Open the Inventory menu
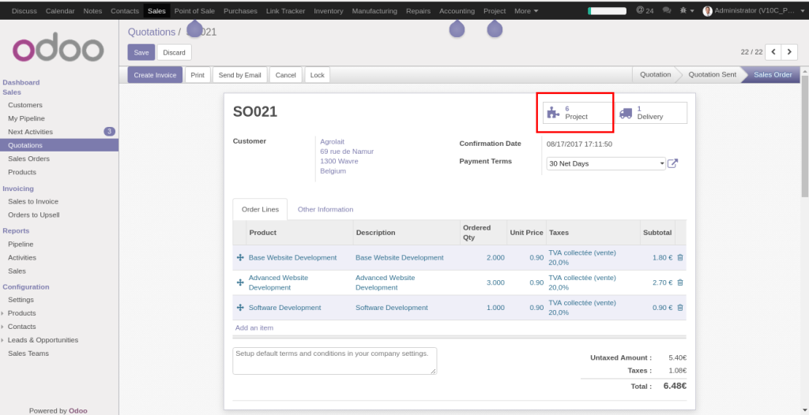The image size is (809, 415). [328, 11]
